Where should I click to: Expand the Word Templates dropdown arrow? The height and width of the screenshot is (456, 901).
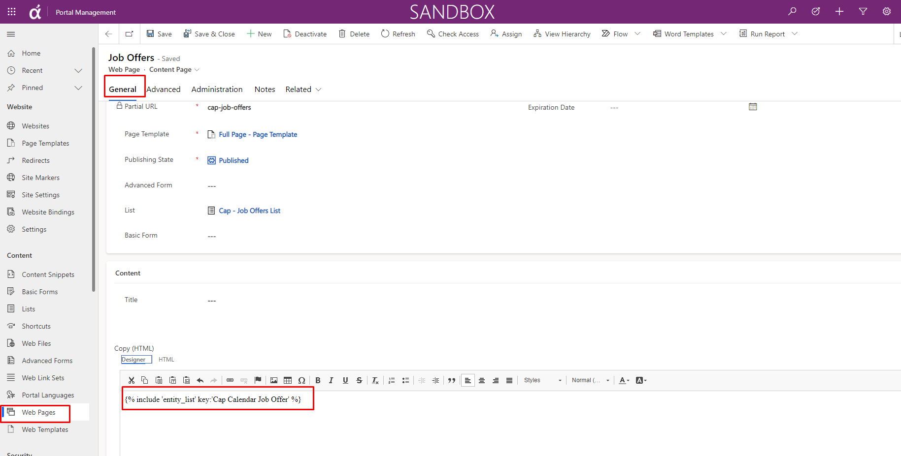coord(723,34)
